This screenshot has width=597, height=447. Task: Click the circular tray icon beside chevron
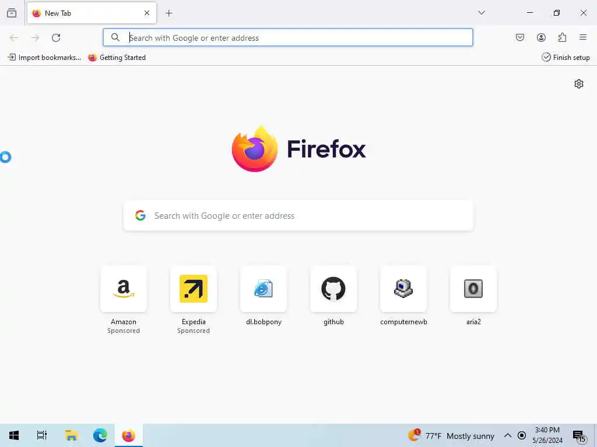522,435
